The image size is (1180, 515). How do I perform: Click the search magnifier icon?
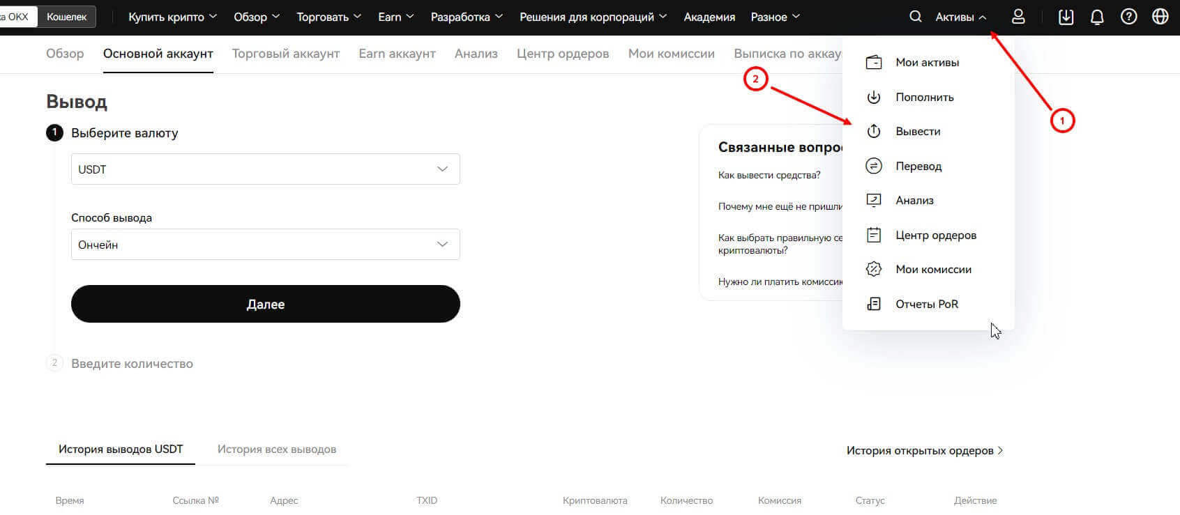point(915,17)
